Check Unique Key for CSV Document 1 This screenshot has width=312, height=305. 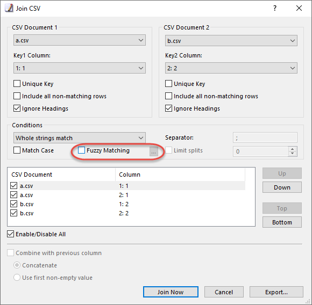tap(17, 84)
